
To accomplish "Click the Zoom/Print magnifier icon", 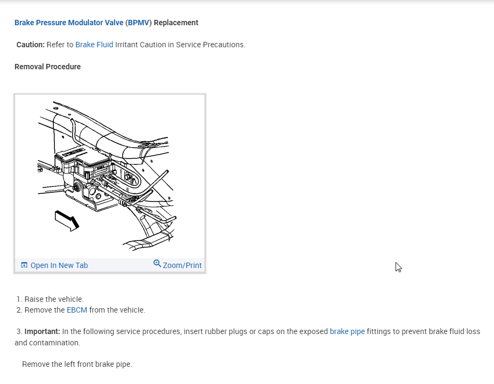I will [157, 264].
